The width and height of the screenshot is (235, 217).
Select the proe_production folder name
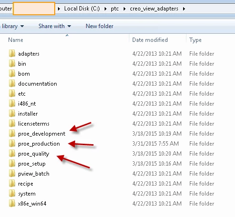39,144
